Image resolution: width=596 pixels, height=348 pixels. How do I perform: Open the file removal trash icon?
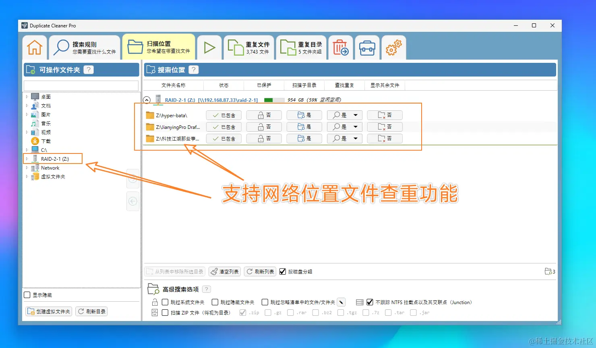click(341, 48)
